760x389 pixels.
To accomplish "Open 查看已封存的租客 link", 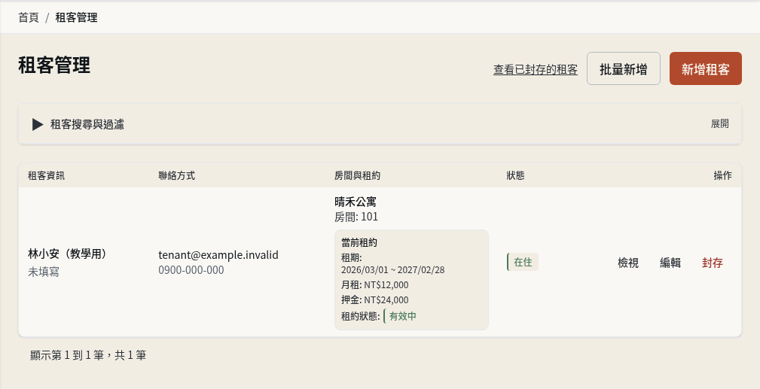I will [536, 70].
